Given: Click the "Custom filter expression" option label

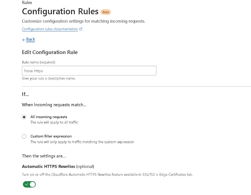Looking at the screenshot, I should (51, 136).
